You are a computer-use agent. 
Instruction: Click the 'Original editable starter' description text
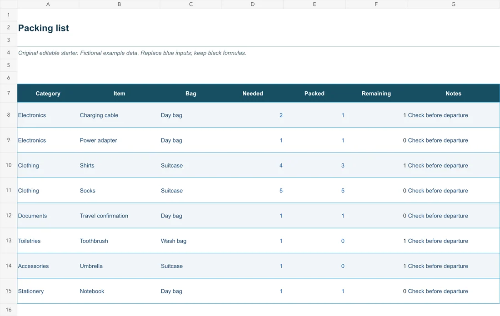pyautogui.click(x=132, y=53)
